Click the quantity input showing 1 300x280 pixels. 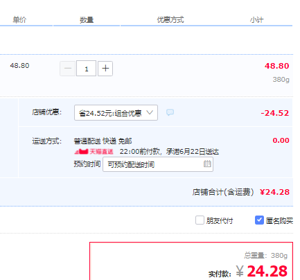[86, 69]
